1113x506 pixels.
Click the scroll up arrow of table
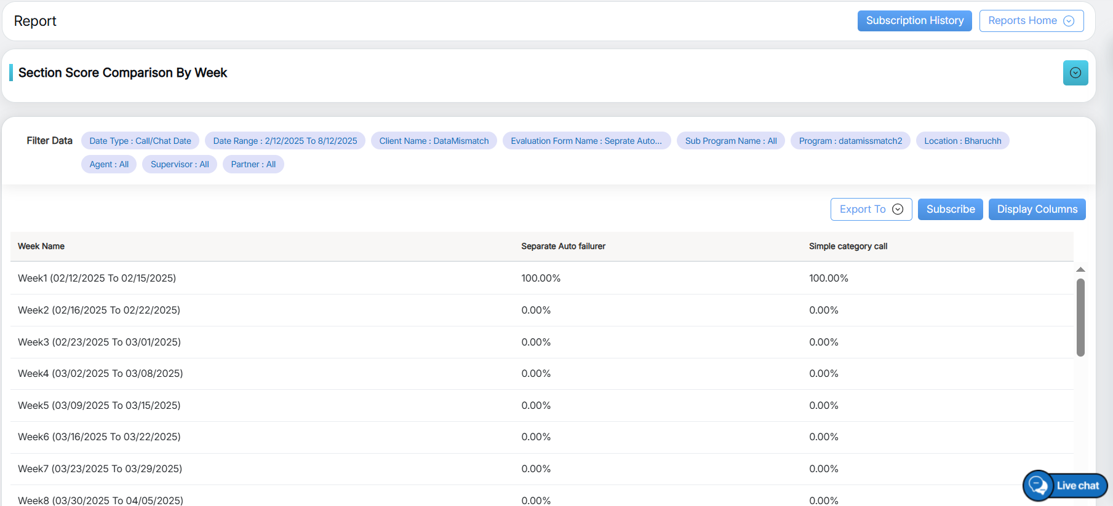[1080, 270]
